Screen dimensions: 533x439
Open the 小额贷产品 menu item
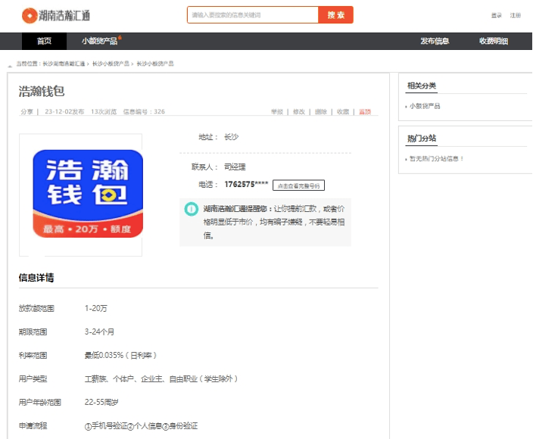click(x=100, y=41)
